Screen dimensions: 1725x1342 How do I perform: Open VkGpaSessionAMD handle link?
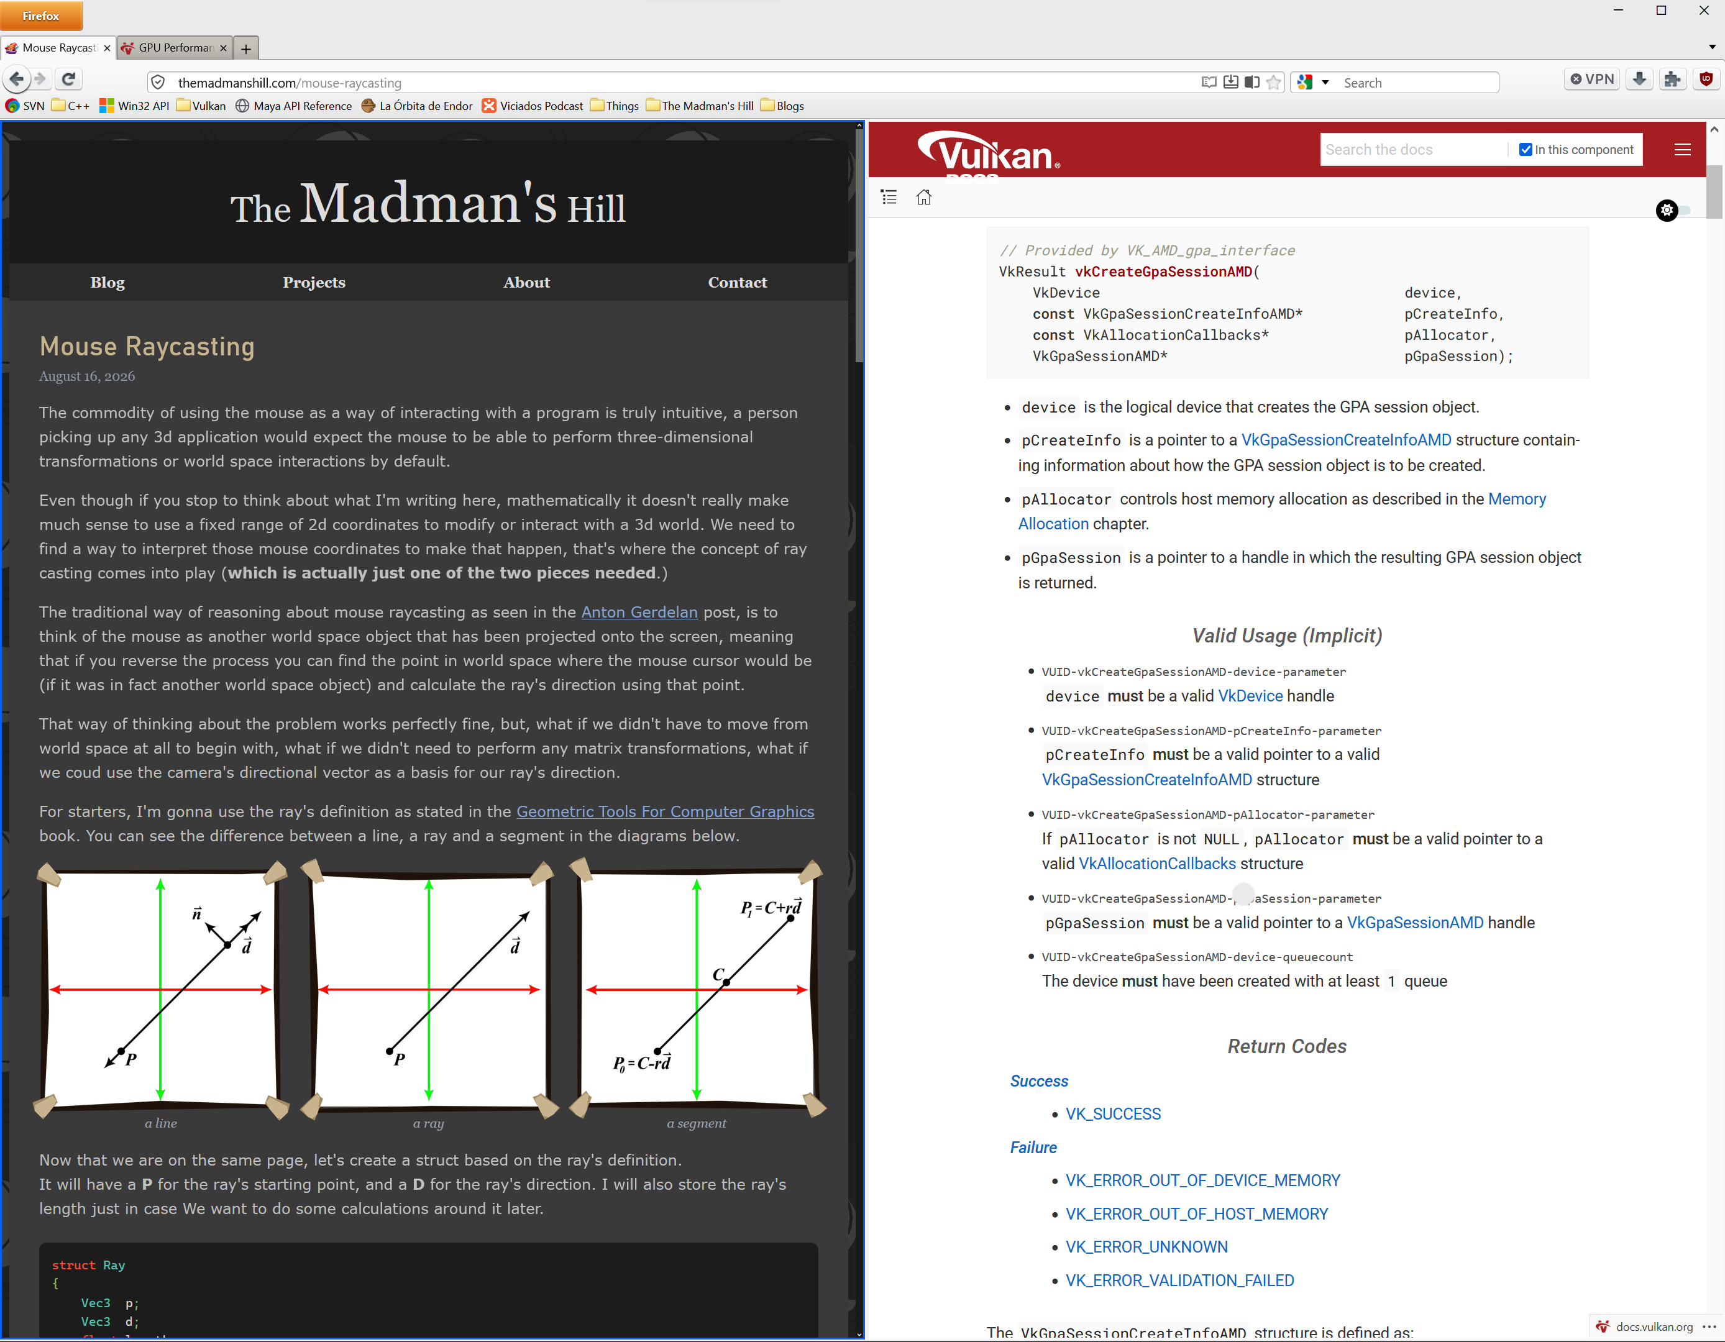pos(1414,922)
